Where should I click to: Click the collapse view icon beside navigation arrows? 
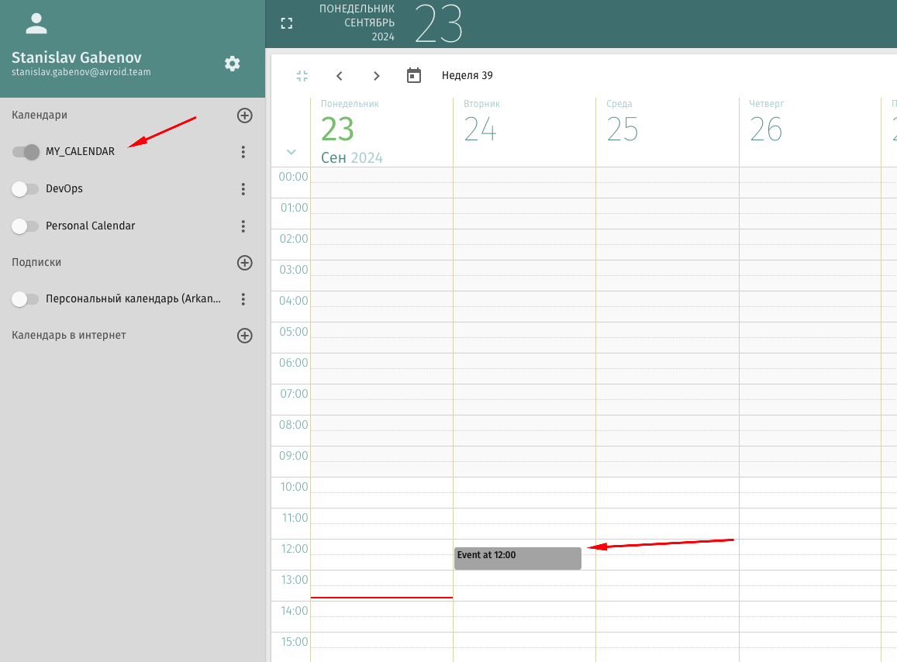click(x=302, y=76)
